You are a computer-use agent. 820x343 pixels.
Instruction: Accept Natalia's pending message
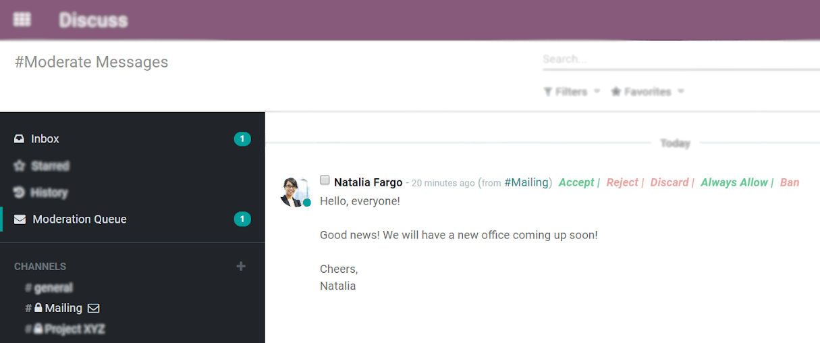pos(576,182)
